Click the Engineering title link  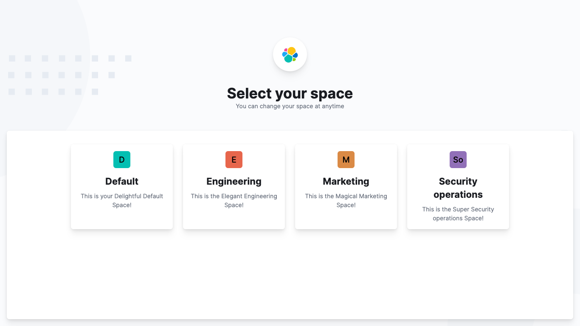pos(234,181)
